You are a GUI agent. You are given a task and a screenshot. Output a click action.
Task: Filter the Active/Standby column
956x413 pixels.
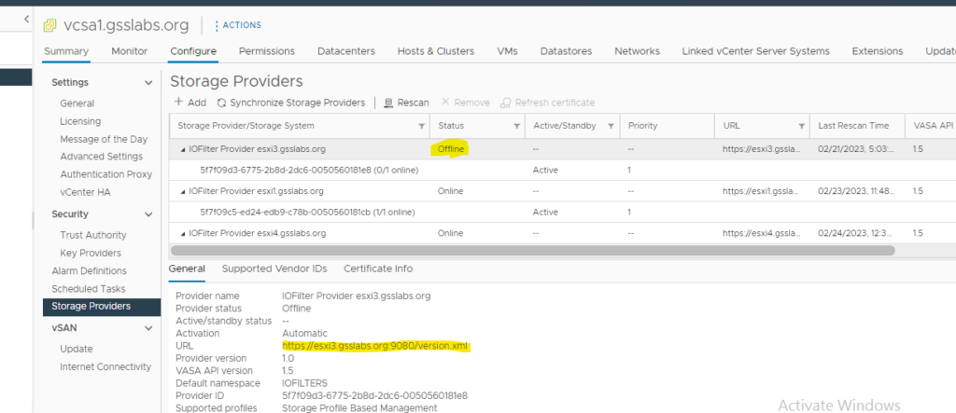click(x=611, y=126)
